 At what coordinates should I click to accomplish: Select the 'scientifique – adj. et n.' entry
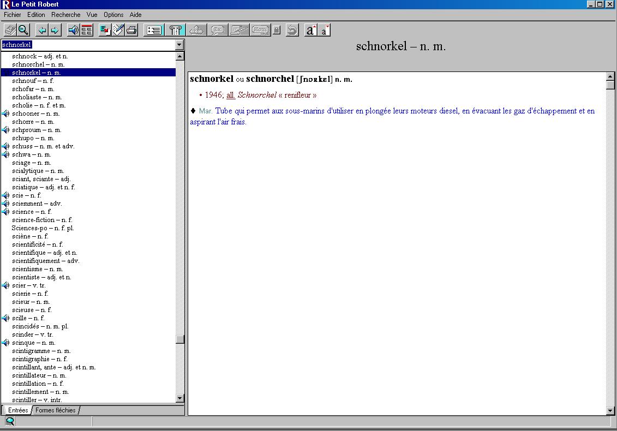click(45, 253)
